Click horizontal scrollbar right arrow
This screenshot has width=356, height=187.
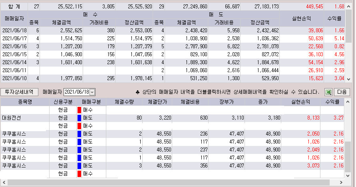pos(341,182)
